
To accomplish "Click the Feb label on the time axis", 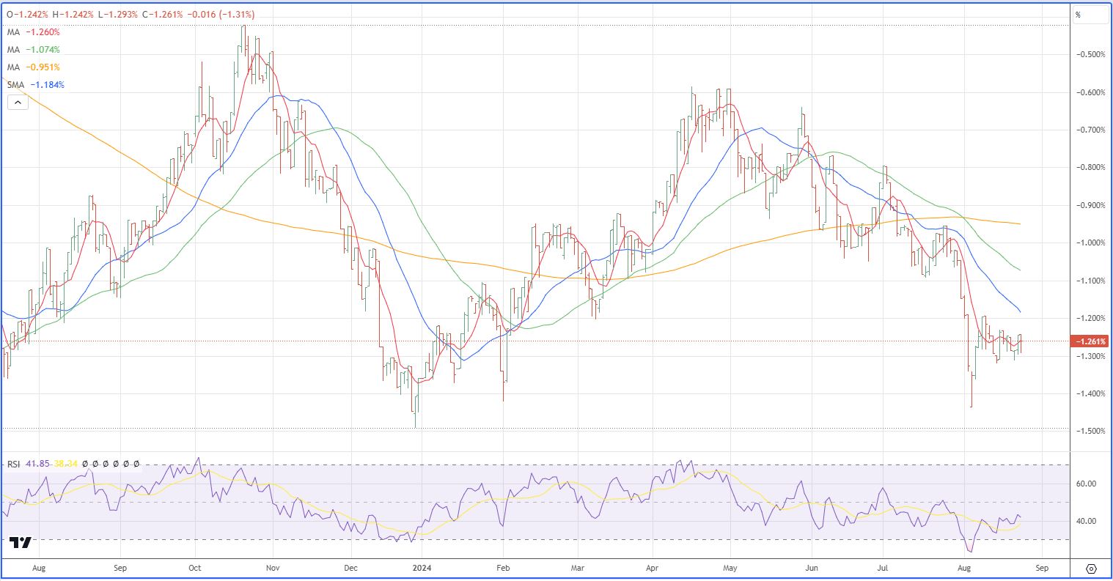I will pos(502,568).
